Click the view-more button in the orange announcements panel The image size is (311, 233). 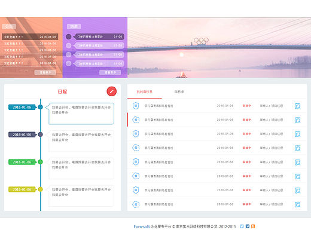[45, 72]
